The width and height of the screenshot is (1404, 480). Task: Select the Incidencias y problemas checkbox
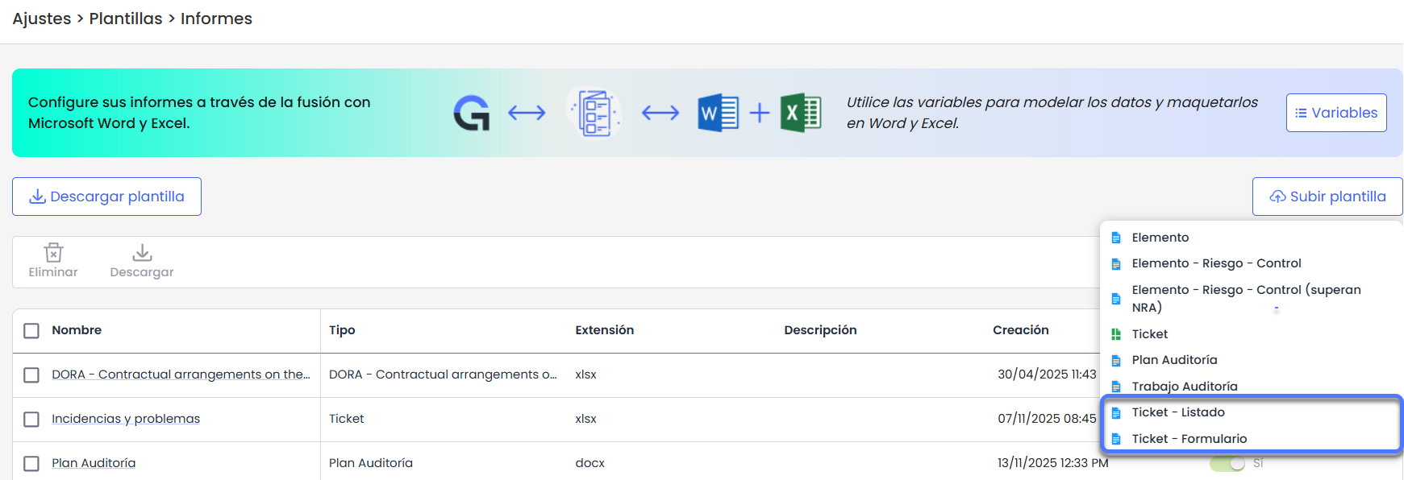coord(31,420)
